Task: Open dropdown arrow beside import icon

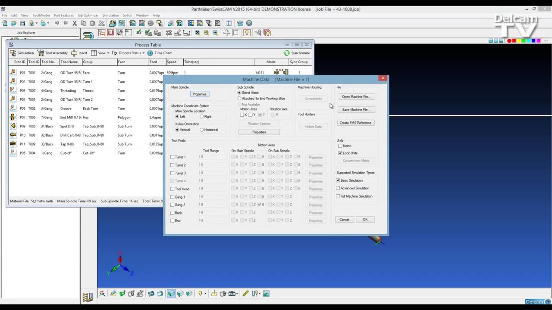Action: click(x=37, y=23)
